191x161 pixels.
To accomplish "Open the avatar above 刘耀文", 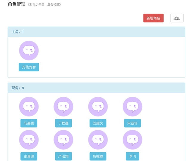I will (98, 107).
